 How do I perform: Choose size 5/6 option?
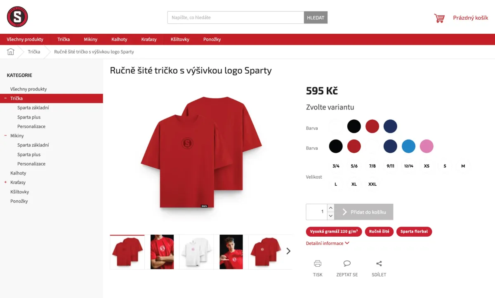tap(354, 166)
